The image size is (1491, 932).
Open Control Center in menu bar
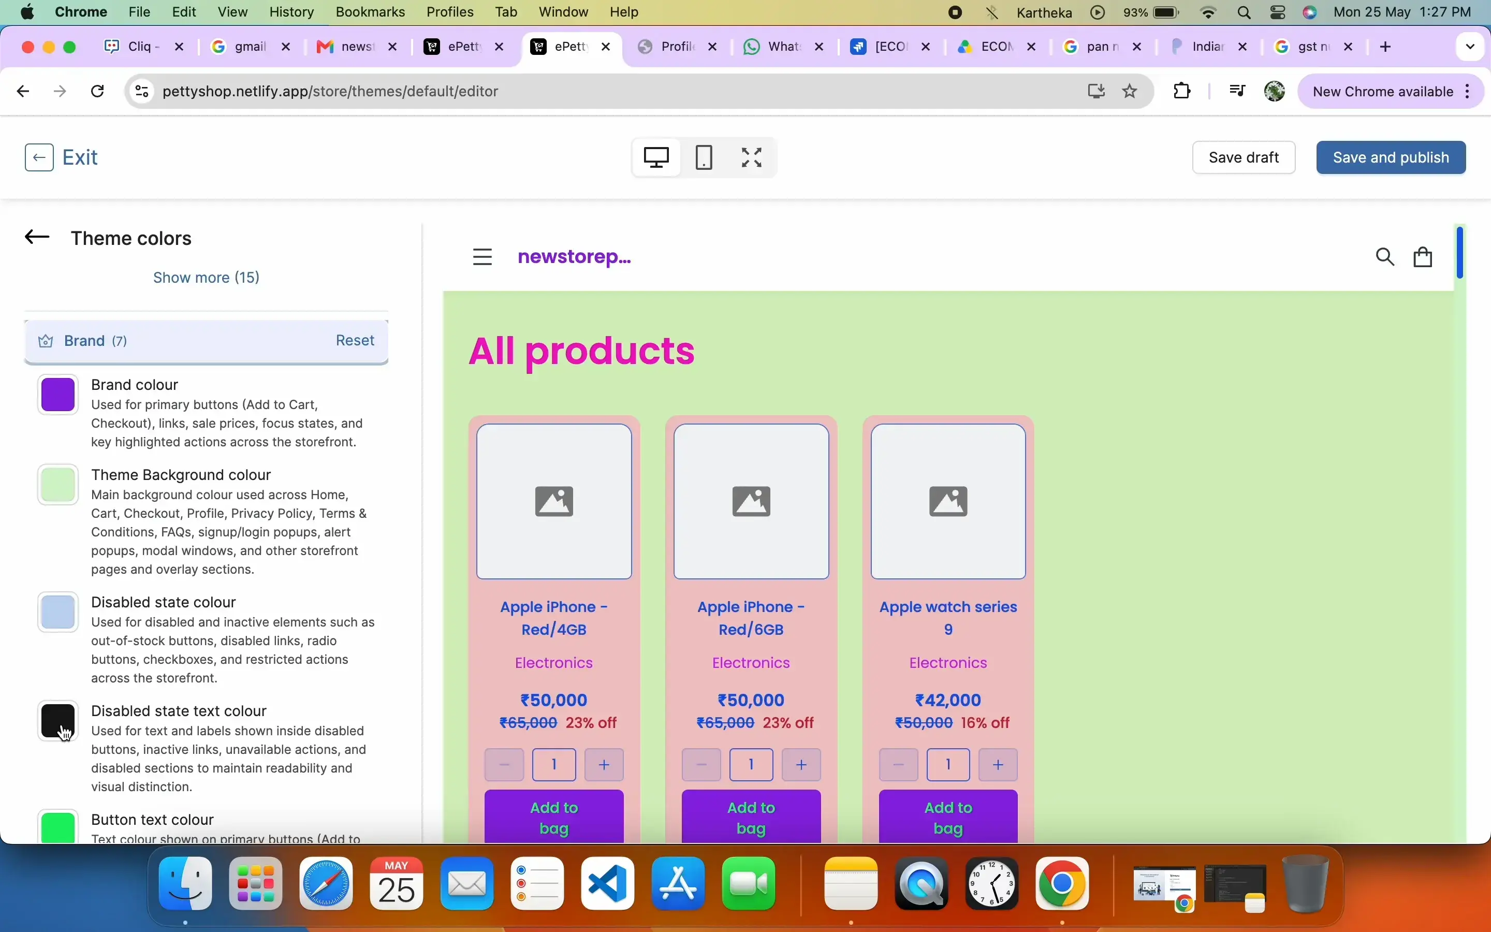point(1278,12)
